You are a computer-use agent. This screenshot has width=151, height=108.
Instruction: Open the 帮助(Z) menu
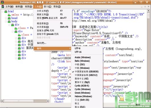click(57, 7)
